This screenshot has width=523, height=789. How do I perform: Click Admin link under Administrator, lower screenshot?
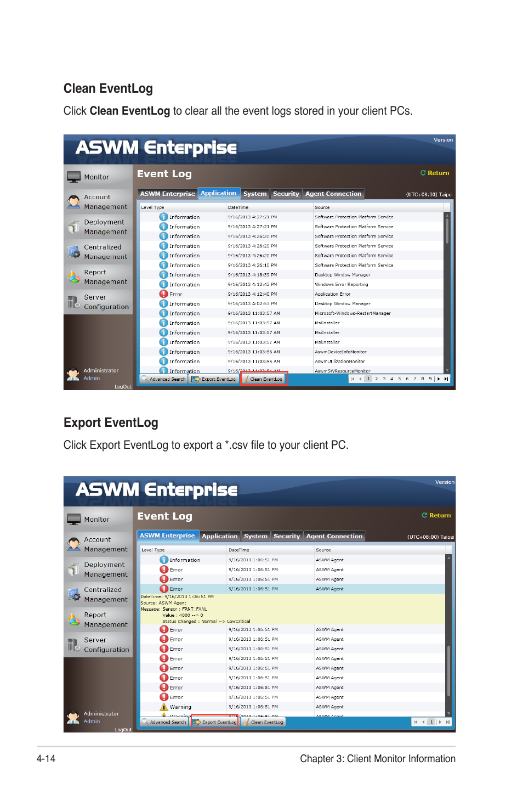[92, 722]
